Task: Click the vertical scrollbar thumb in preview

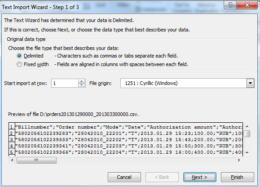Action: [247, 134]
